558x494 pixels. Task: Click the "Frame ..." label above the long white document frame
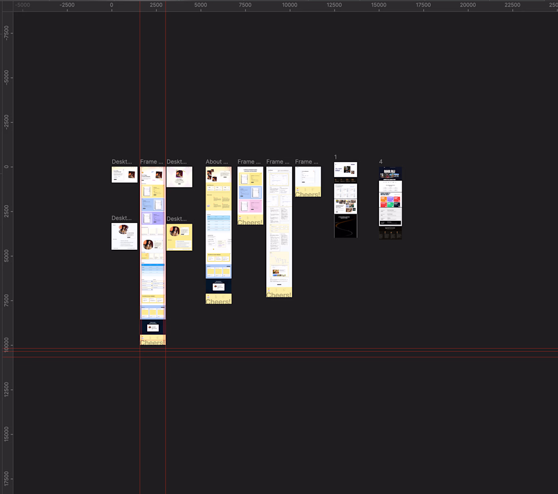[x=278, y=161]
